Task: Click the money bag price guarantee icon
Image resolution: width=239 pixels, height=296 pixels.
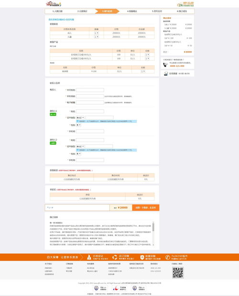Action: 89,257
